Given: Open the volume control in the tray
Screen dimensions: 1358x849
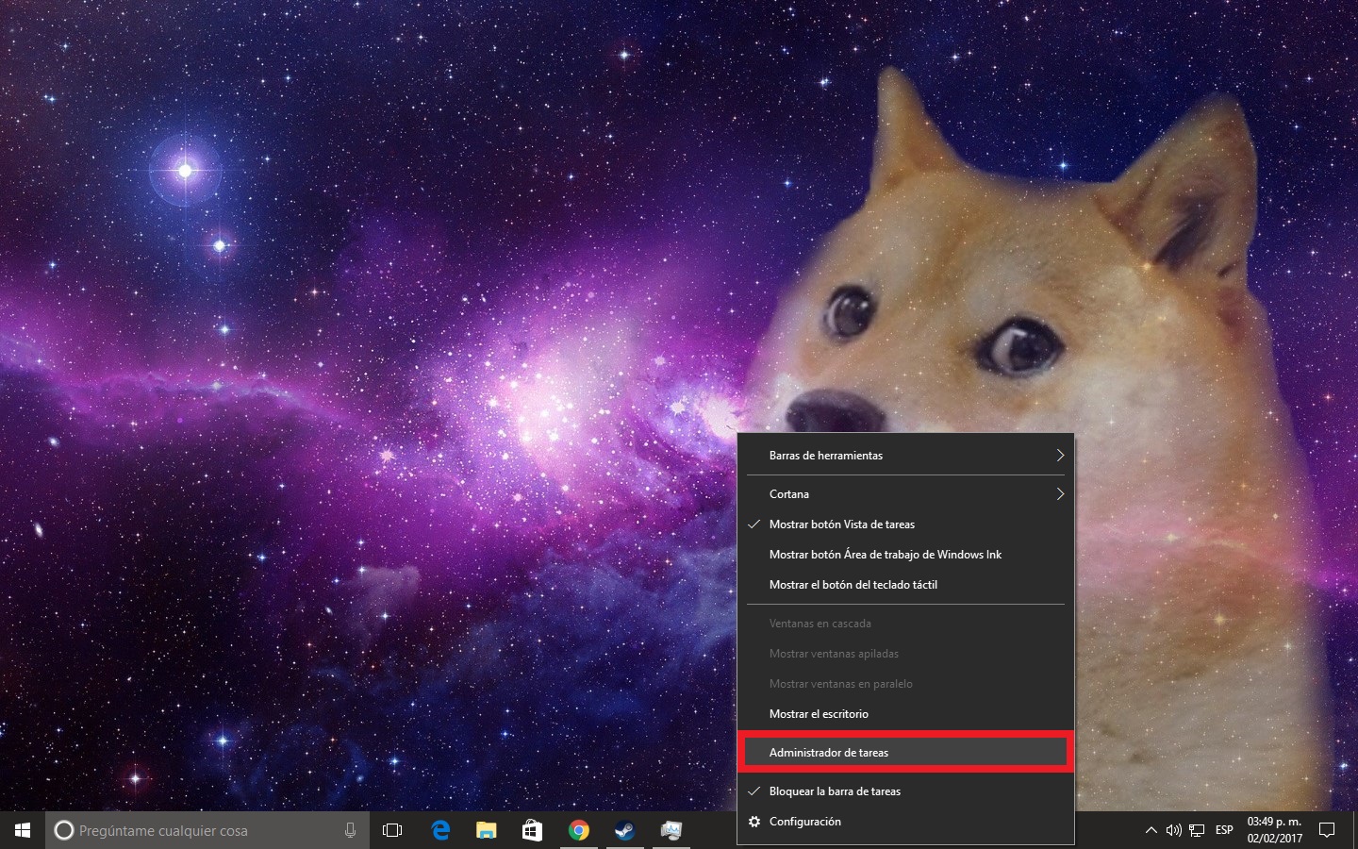Looking at the screenshot, I should [x=1173, y=830].
